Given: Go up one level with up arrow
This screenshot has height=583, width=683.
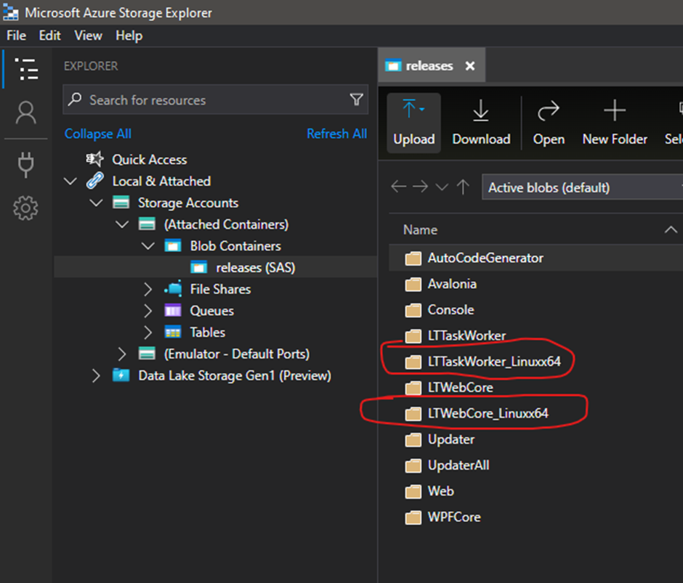Looking at the screenshot, I should pyautogui.click(x=463, y=187).
